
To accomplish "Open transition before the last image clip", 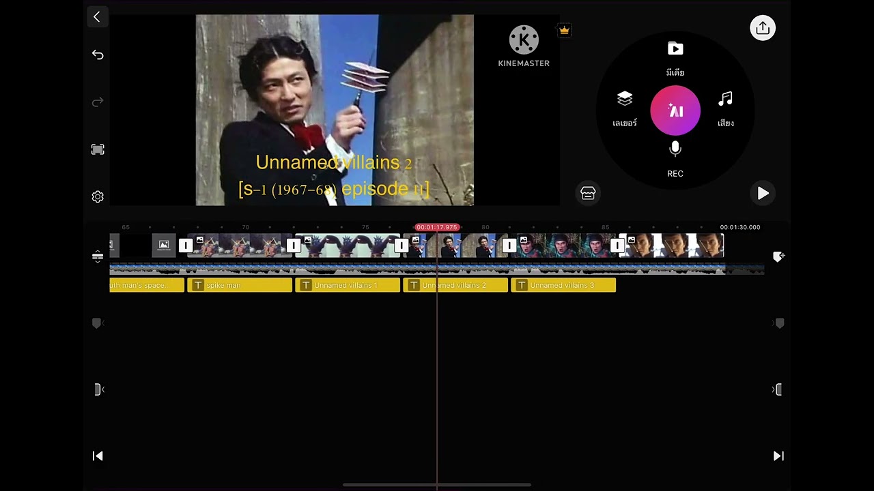I will [x=617, y=245].
